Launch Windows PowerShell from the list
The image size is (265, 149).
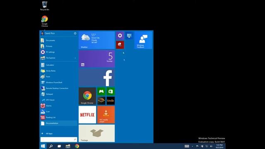click(x=58, y=82)
